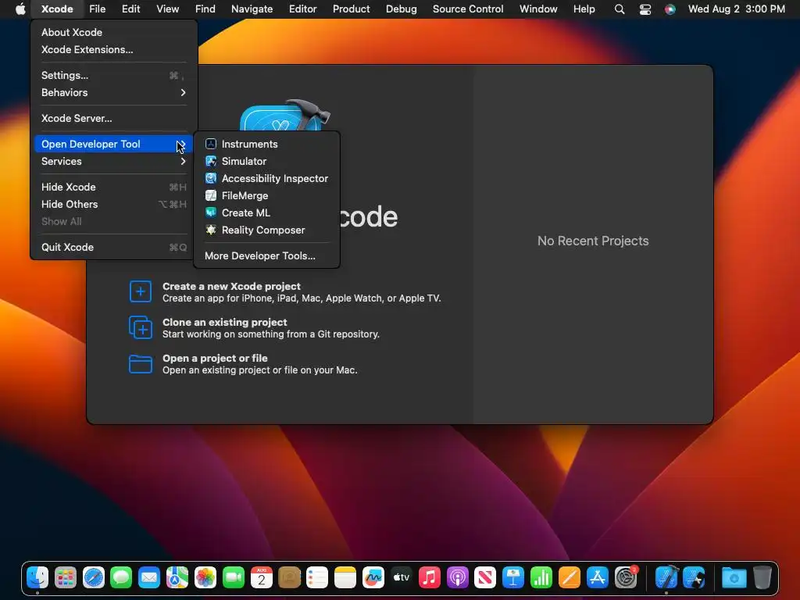This screenshot has width=800, height=600.
Task: Open Calendar from the Dock
Action: click(x=261, y=577)
